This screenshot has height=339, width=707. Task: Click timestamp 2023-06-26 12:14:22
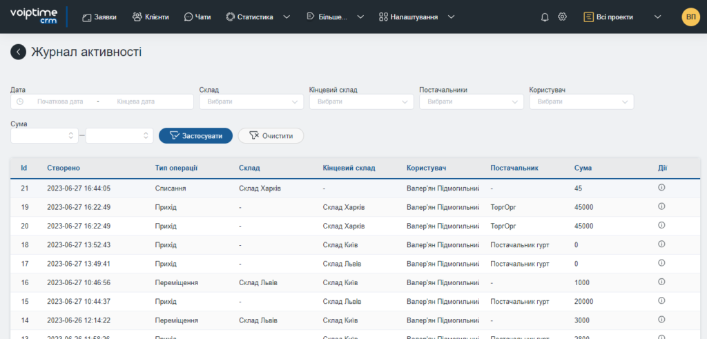click(79, 320)
